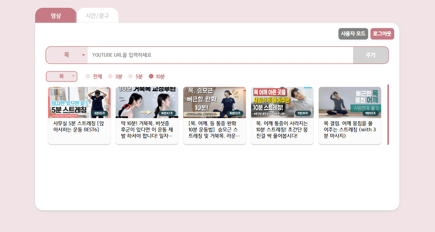
Task: Click inside the YouTube URL input field
Action: 220,55
